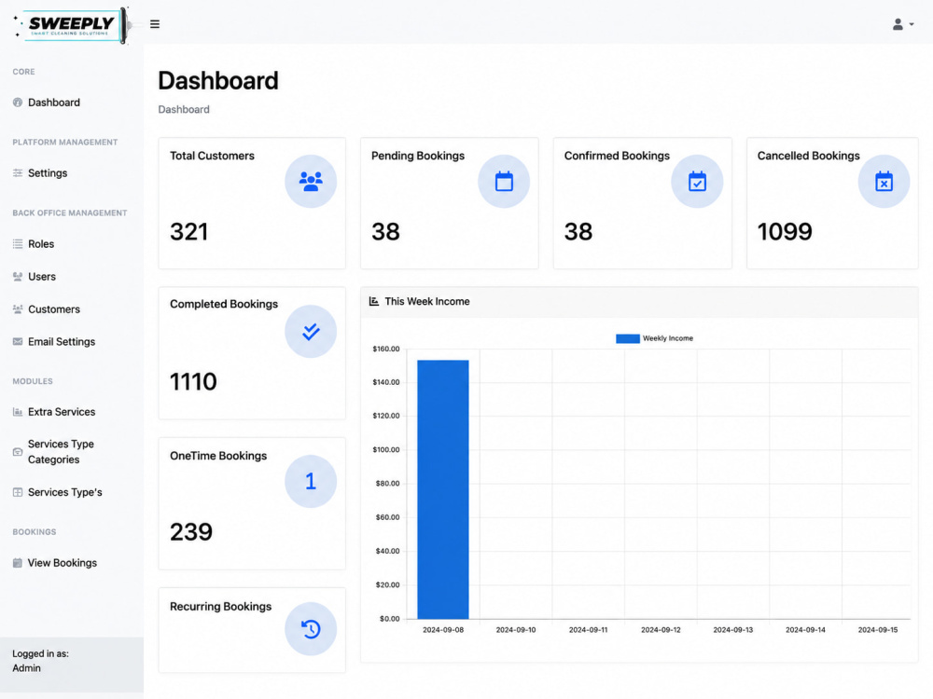Click the Logged in as Admin text

(x=40, y=661)
